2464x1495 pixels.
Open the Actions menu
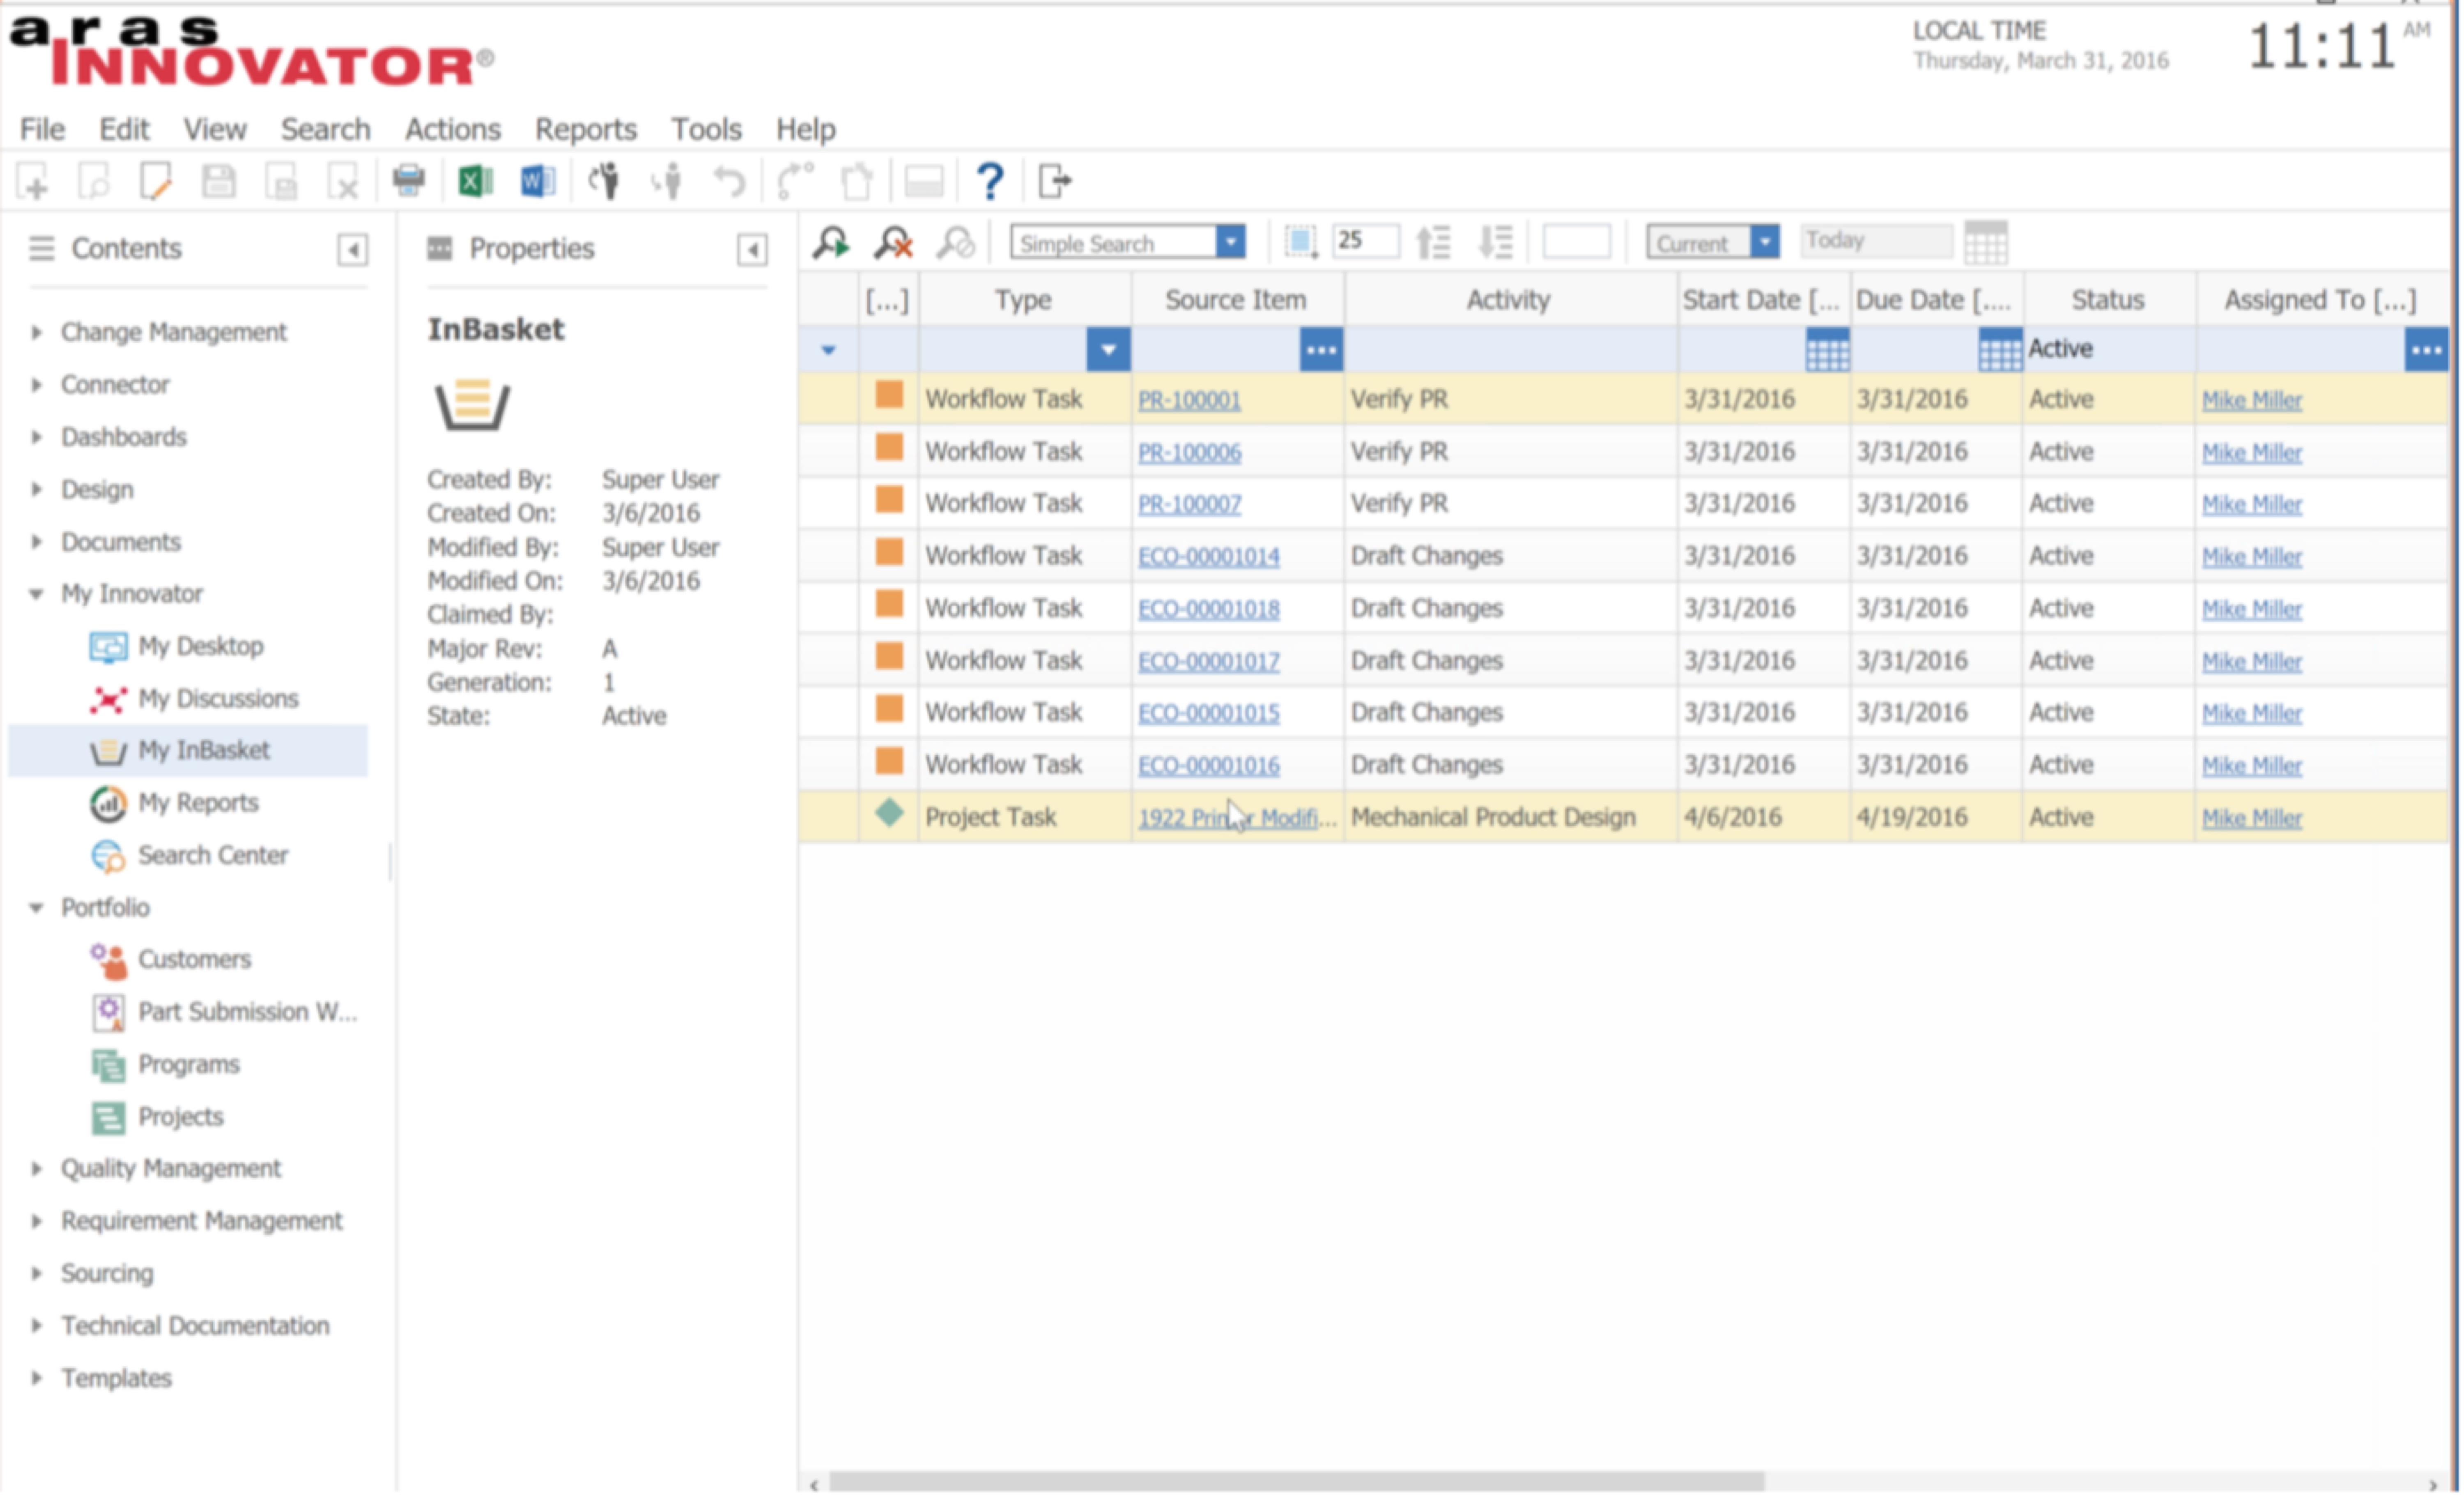(452, 129)
